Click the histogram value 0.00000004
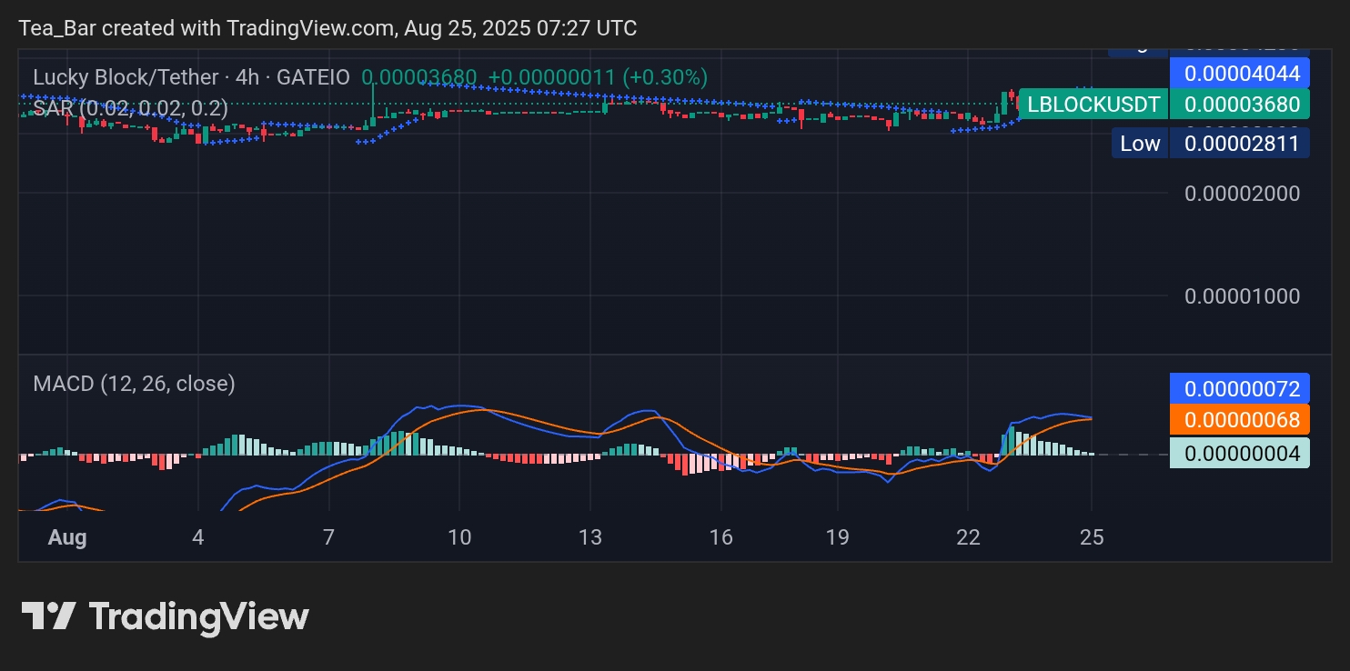1350x671 pixels. click(x=1240, y=453)
